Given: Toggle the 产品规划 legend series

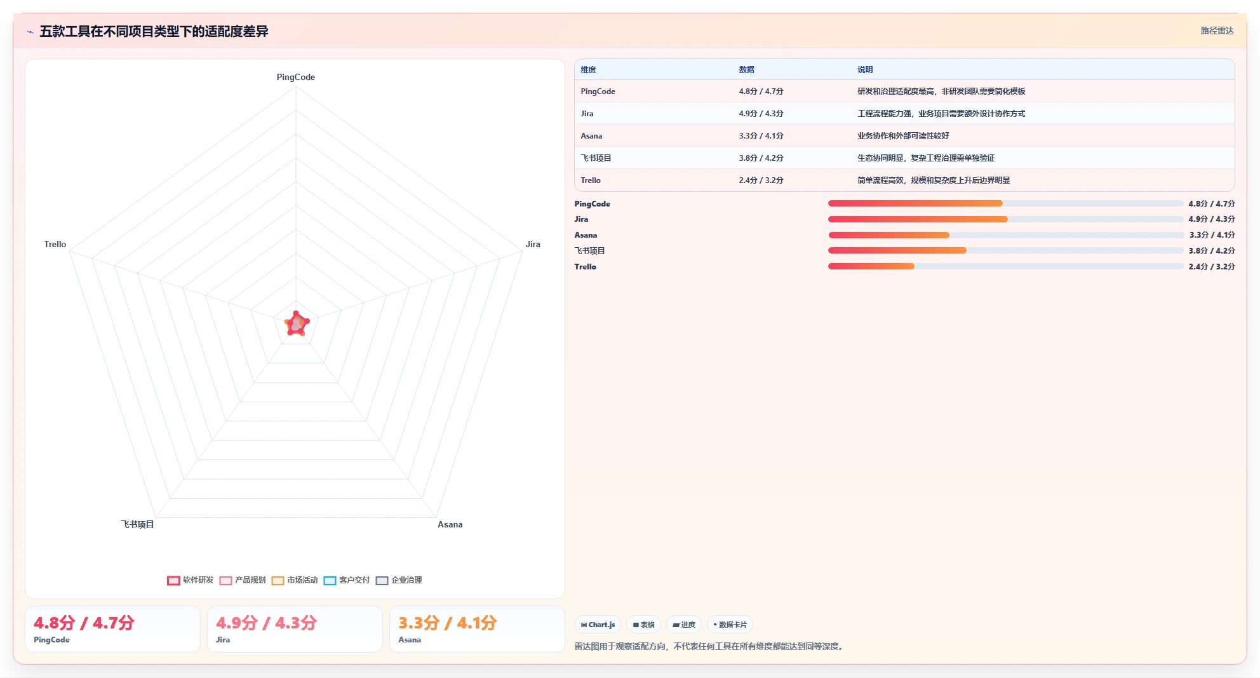Looking at the screenshot, I should (243, 580).
